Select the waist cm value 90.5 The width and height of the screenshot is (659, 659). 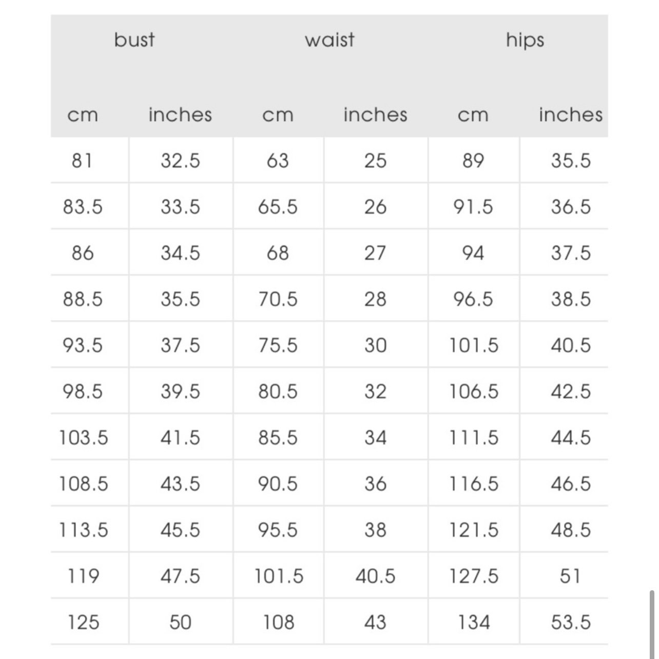278,483
